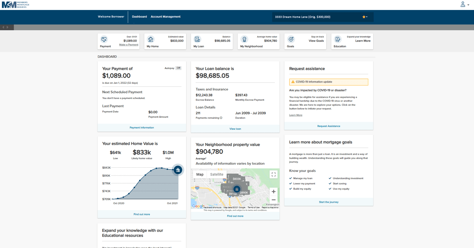The image size is (474, 248).
Task: Open the user profile icon menu
Action: 464,4
